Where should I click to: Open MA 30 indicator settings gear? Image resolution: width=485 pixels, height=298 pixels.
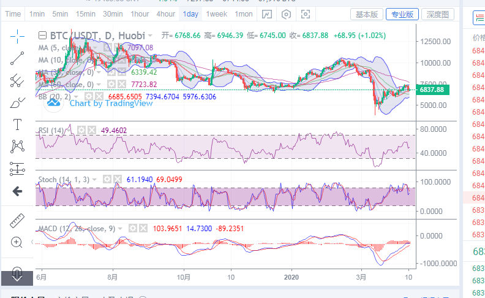pos(111,72)
